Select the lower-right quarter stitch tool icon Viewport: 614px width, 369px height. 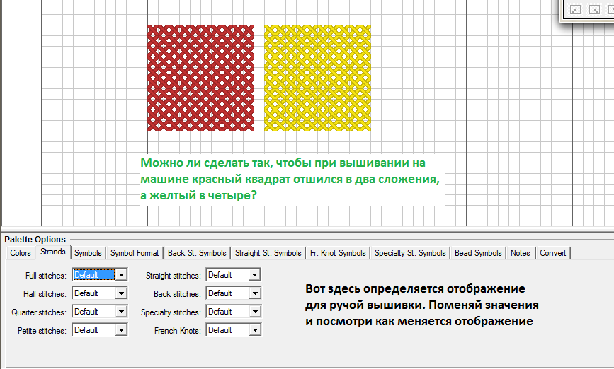[x=594, y=9]
